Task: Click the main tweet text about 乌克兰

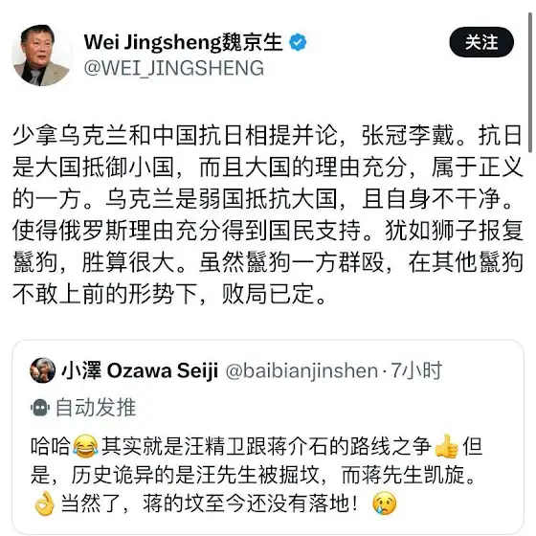Action: [x=268, y=214]
